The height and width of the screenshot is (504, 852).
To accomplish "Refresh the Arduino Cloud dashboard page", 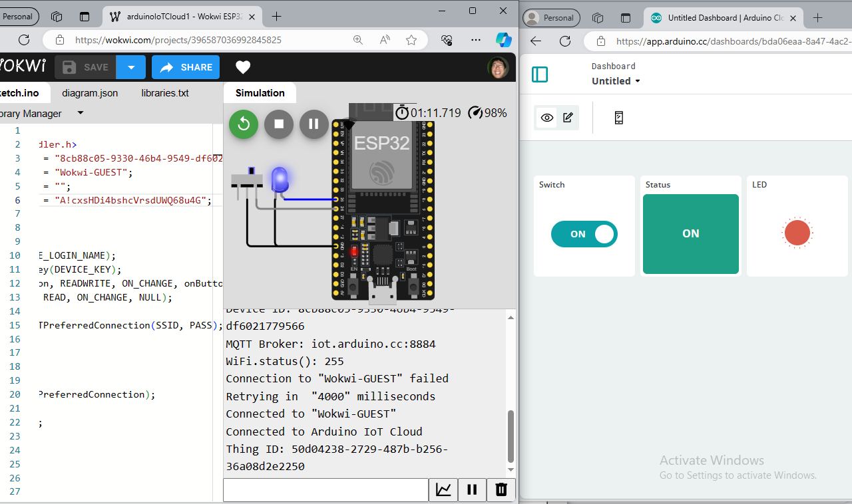I will pos(565,41).
